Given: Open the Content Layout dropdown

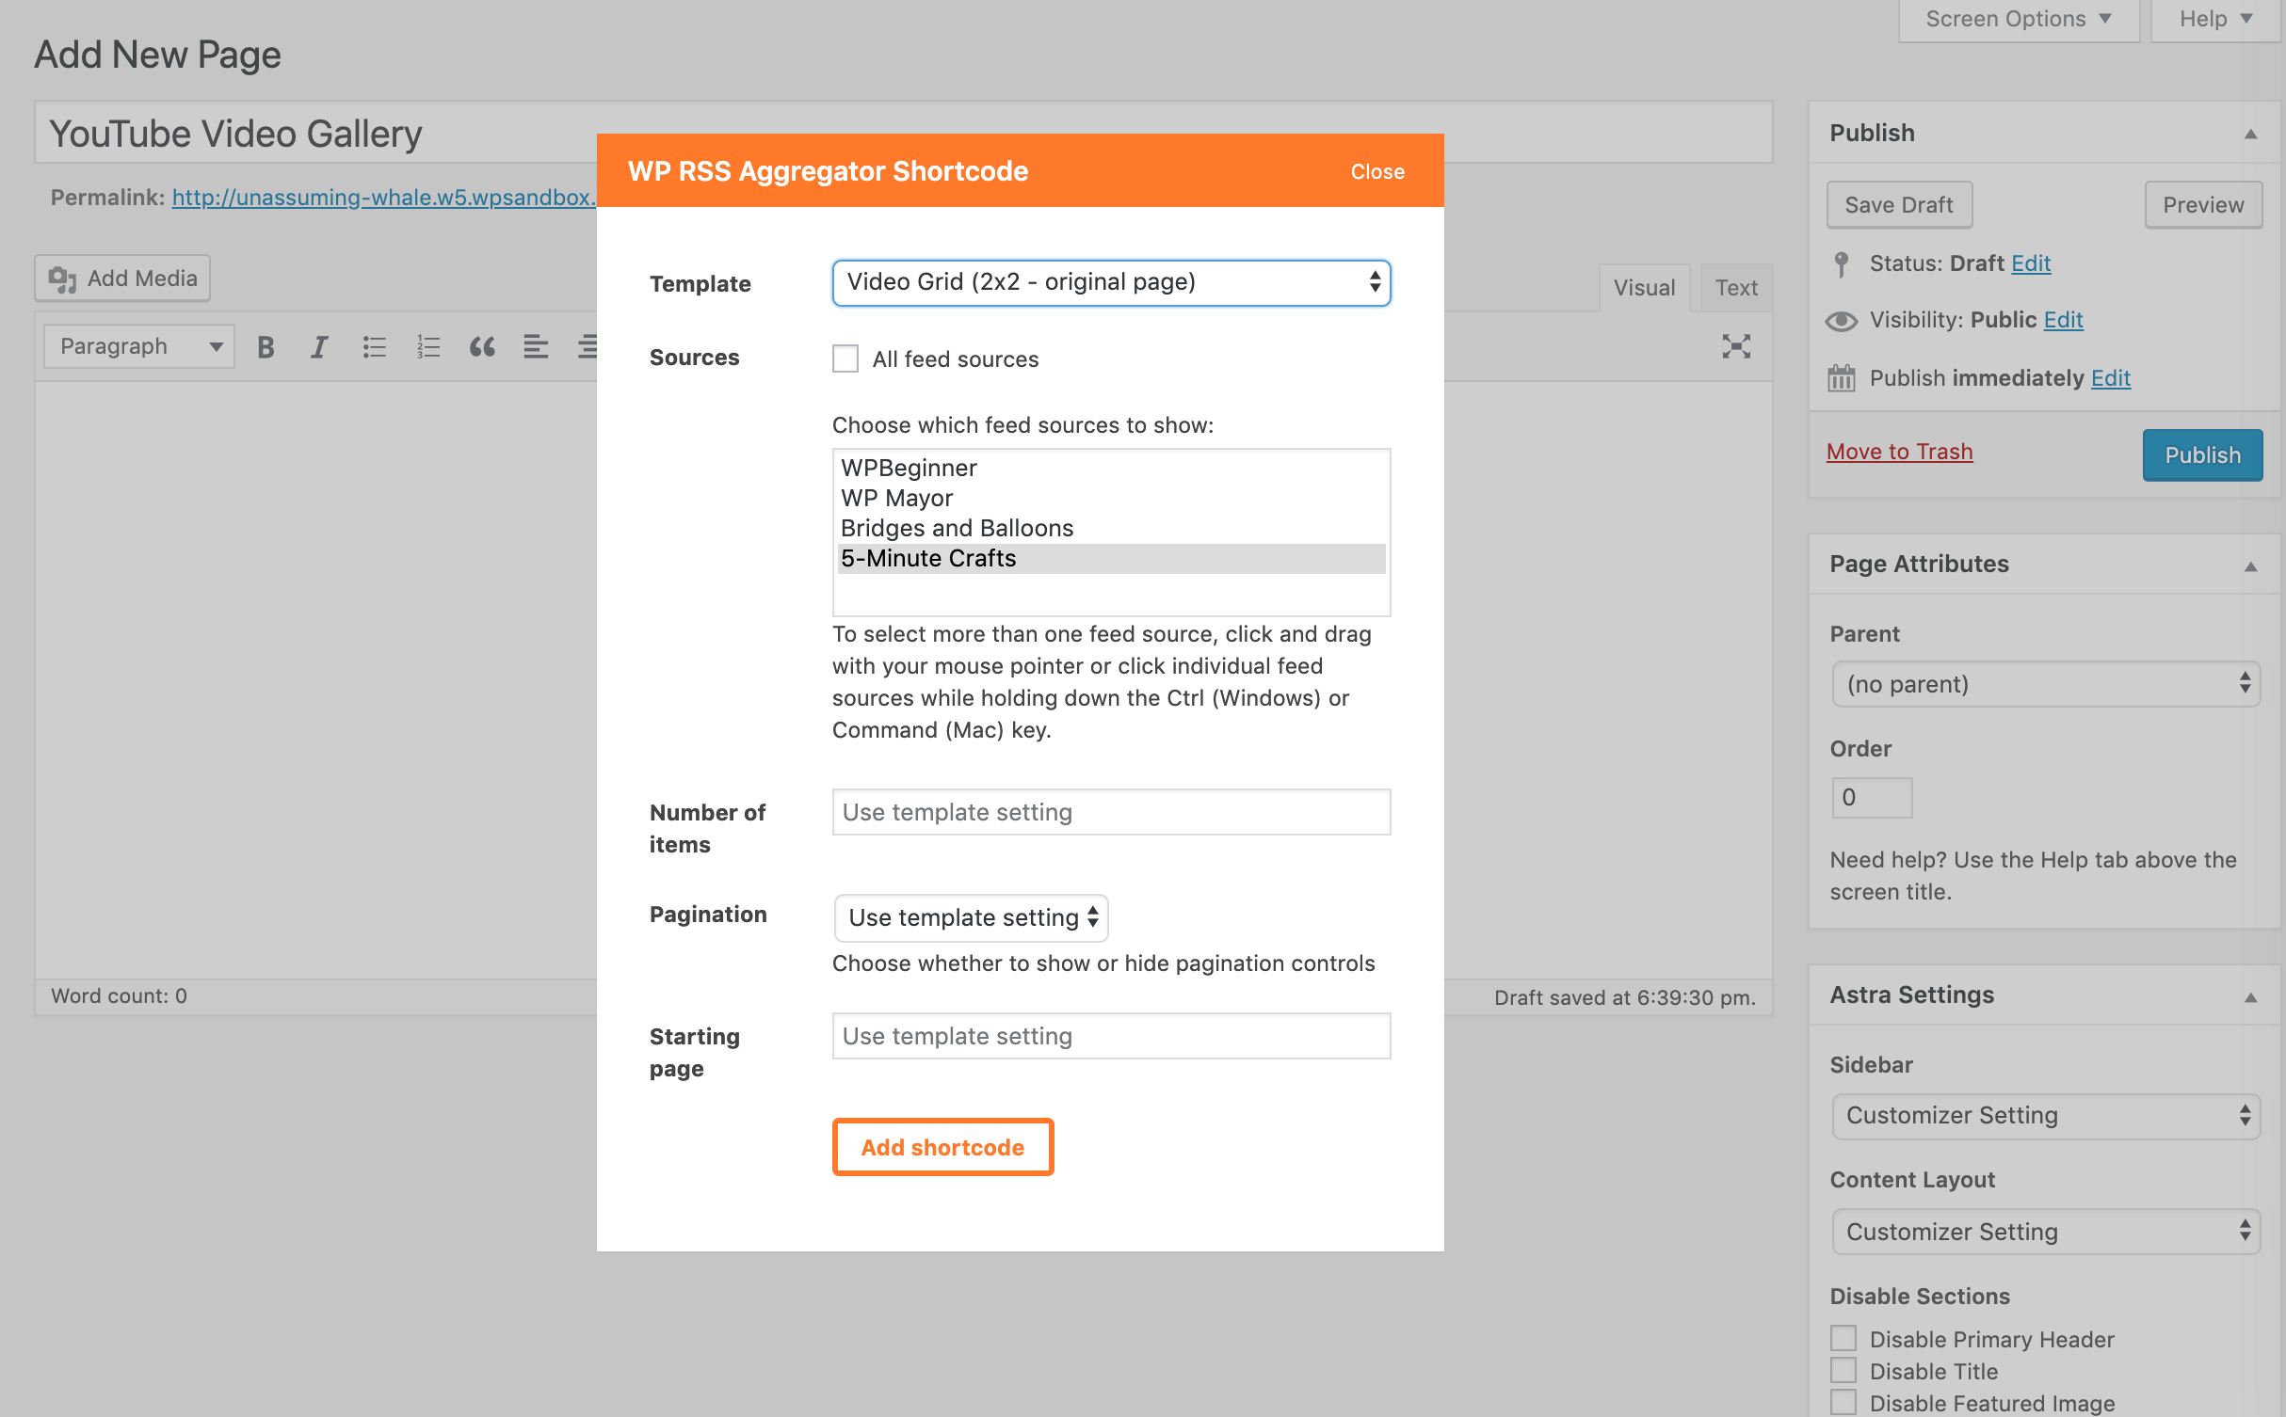Looking at the screenshot, I should [x=2046, y=1232].
